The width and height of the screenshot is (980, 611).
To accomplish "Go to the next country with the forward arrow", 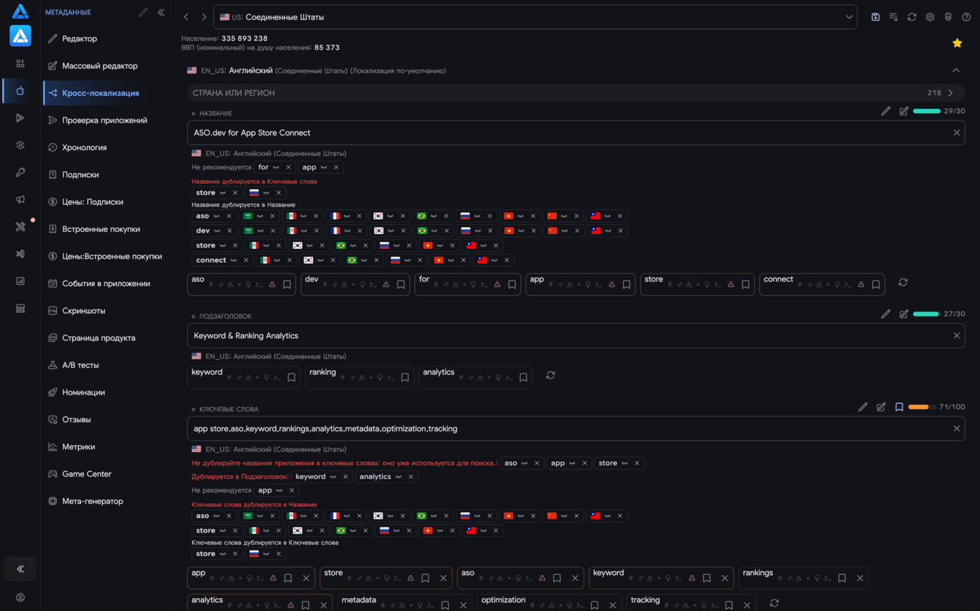I will pyautogui.click(x=203, y=17).
